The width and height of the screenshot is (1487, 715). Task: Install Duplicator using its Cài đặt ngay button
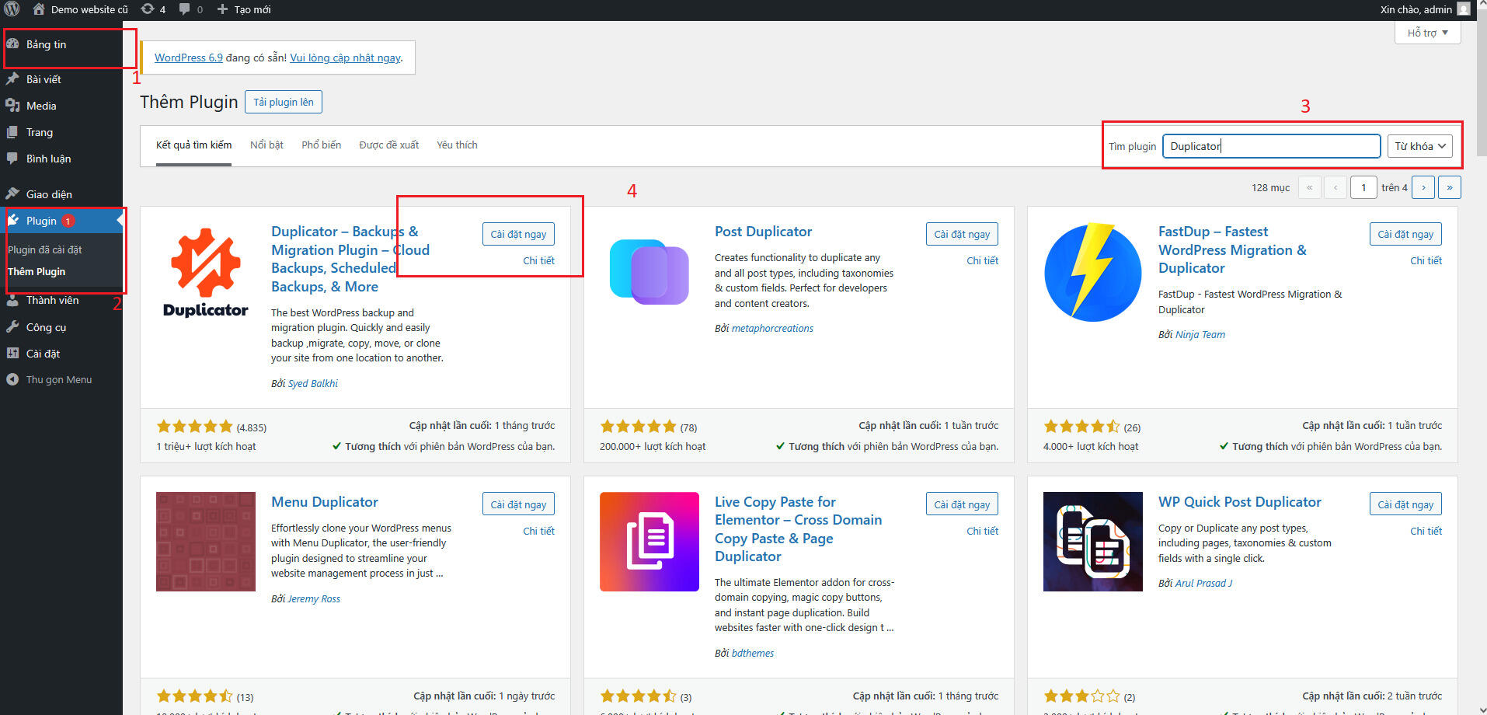(517, 233)
